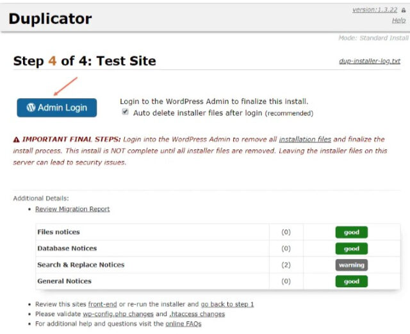Click the good badge for Database Notices
This screenshot has width=410, height=334.
tap(352, 249)
